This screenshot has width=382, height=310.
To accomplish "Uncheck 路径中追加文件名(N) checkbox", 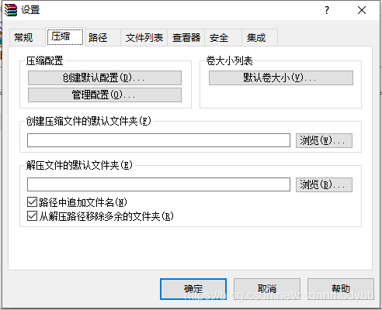I will 32,202.
